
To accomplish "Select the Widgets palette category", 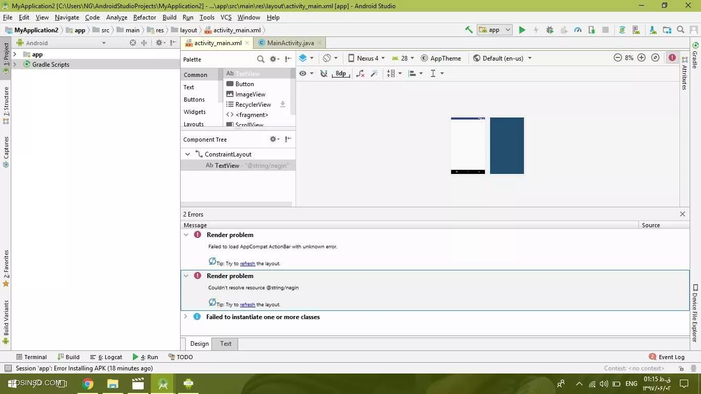I will [194, 112].
